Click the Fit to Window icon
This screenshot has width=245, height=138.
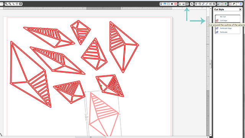pyautogui.click(x=21, y=4)
